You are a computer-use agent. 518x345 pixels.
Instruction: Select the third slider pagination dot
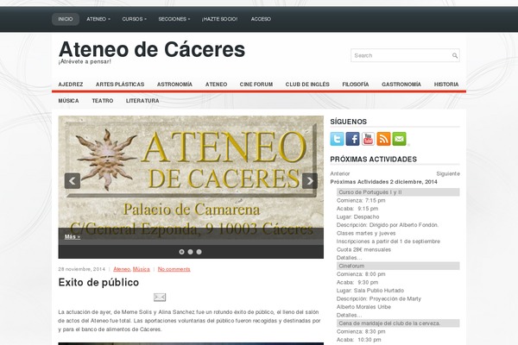199,252
